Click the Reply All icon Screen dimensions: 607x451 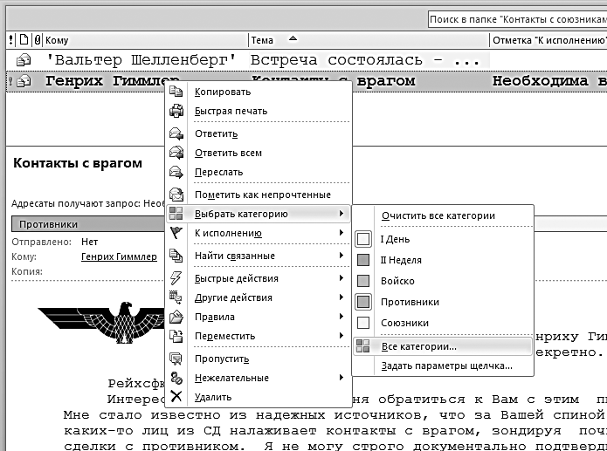(176, 153)
